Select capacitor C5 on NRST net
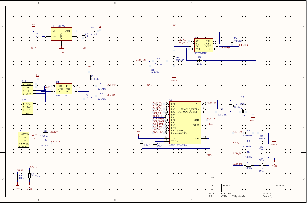Screen dimensions: 307x203 point(17,176)
